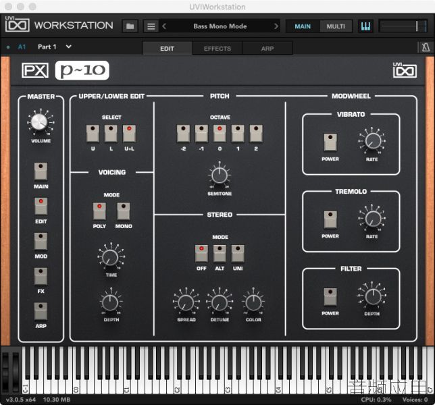Set octave to 1

(x=238, y=134)
